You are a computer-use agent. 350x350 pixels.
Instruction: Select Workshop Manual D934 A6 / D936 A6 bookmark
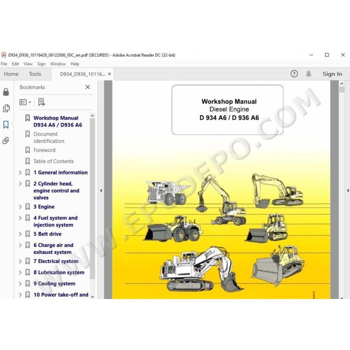pyautogui.click(x=58, y=121)
